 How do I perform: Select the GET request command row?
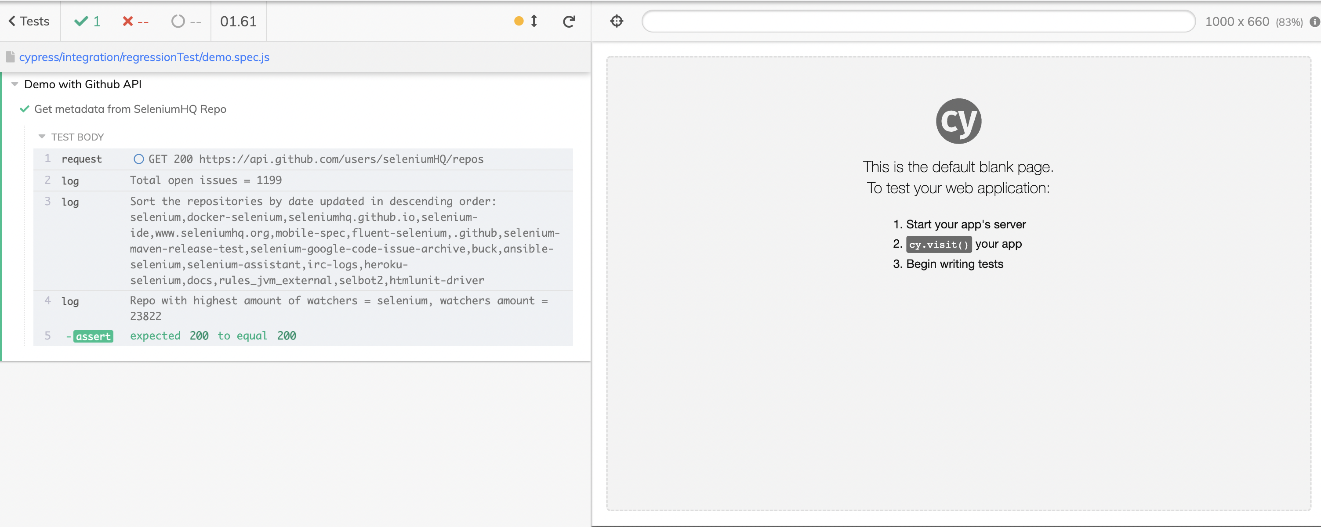[302, 159]
